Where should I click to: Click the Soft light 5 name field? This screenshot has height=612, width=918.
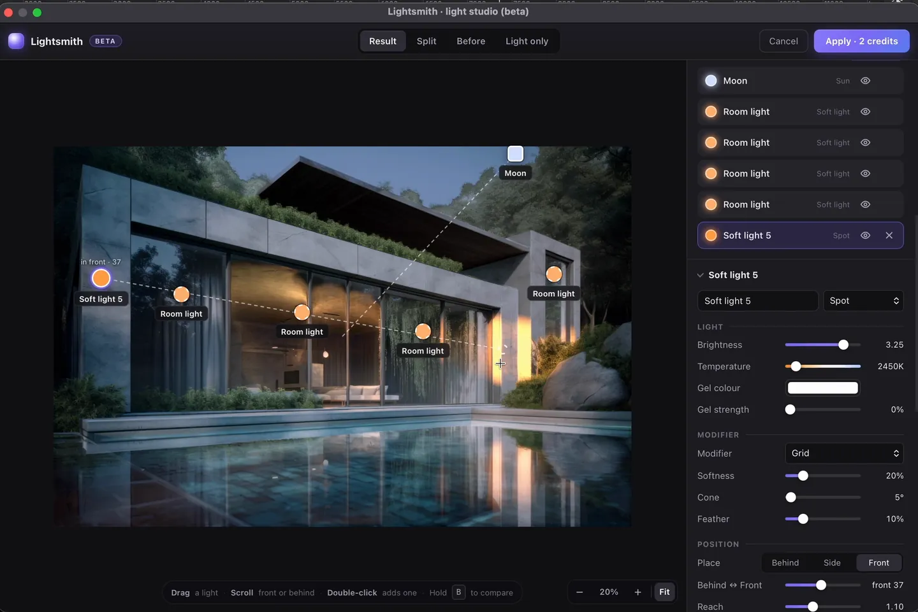click(757, 301)
